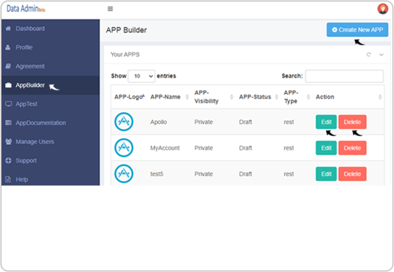Screen dimensions: 394x272
Task: Click the Manage Users group icon
Action: tap(8, 142)
